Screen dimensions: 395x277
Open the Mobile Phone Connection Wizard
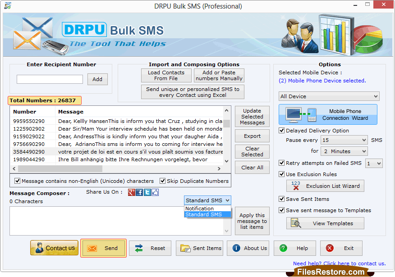pos(328,114)
